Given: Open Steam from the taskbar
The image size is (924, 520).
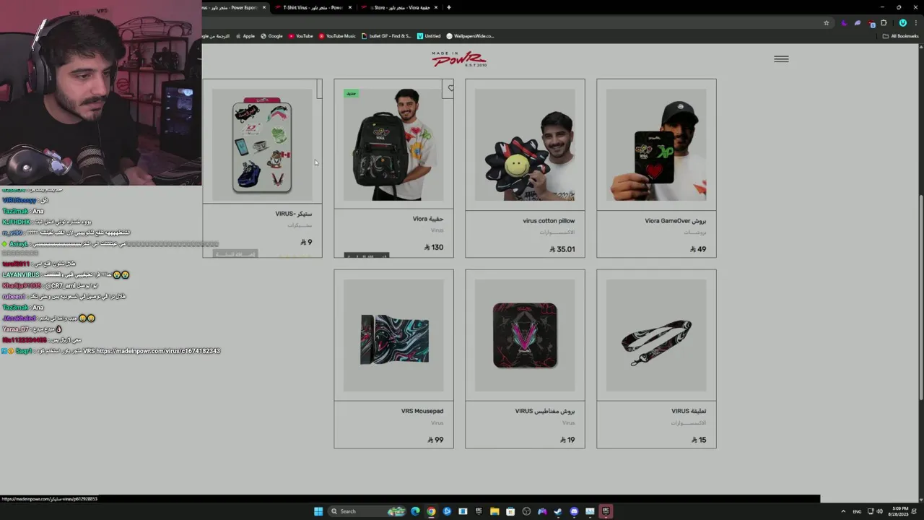Looking at the screenshot, I should coord(558,511).
